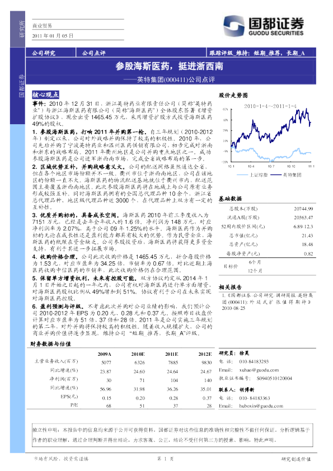Click the 基础数据 section heading

click(x=230, y=199)
